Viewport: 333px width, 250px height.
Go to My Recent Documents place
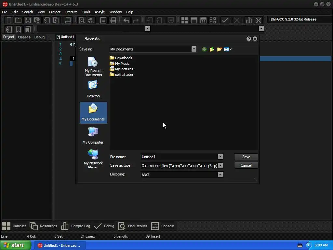(93, 66)
